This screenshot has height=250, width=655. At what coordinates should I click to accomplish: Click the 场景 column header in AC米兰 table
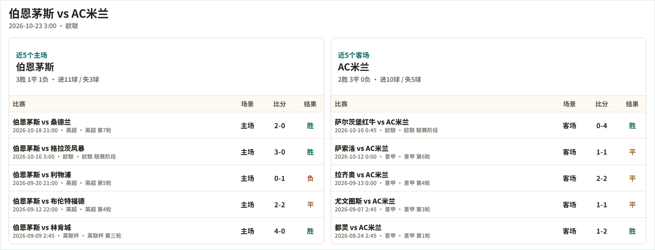coord(569,104)
